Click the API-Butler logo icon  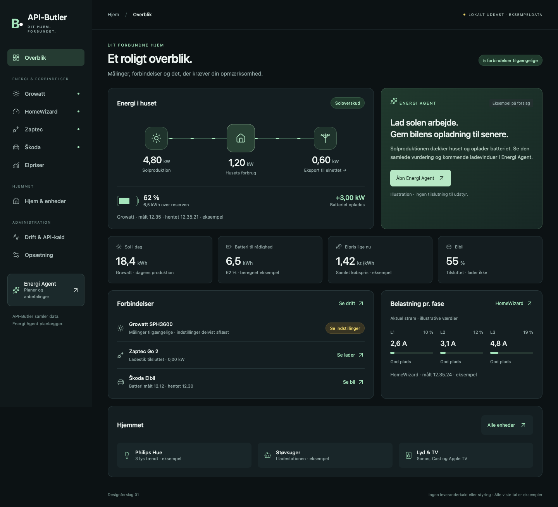[17, 23]
